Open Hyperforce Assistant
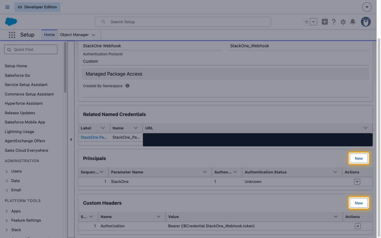Image resolution: width=381 pixels, height=238 pixels. [x=24, y=104]
